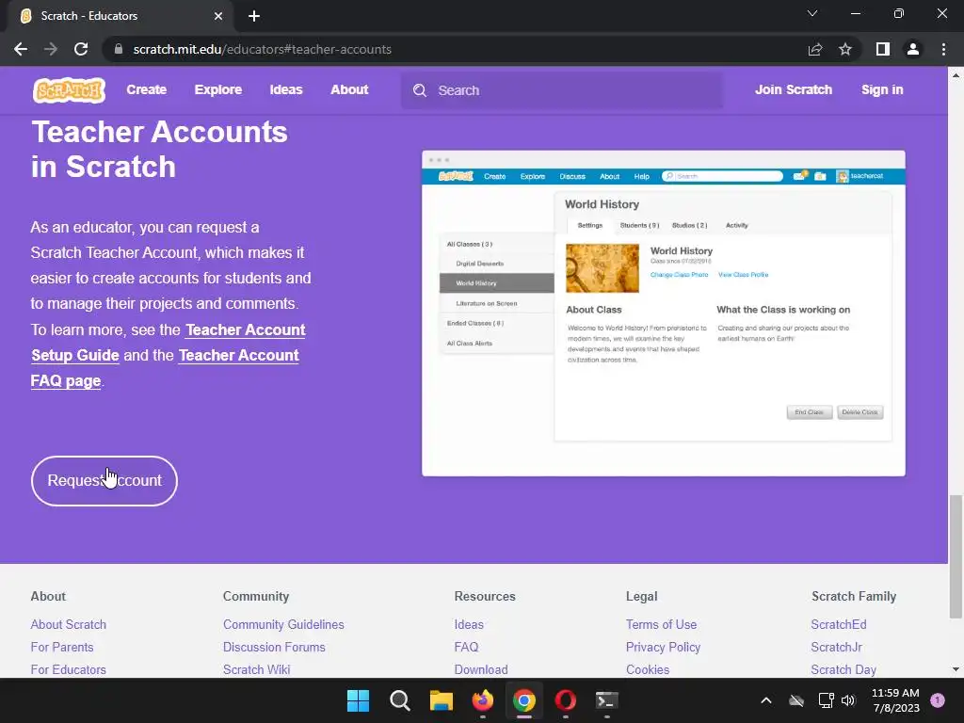The image size is (964, 723).
Task: Open the Discussion Forums footer link
Action: (x=274, y=648)
